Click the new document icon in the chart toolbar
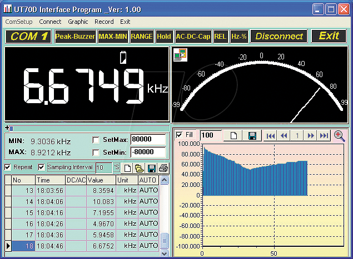The width and height of the screenshot is (353, 259). pos(233,135)
